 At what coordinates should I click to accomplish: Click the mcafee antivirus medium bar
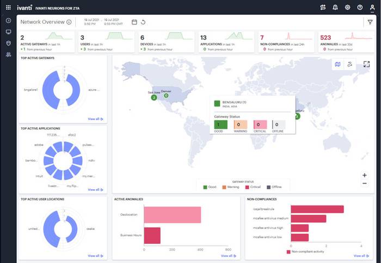click(309, 218)
